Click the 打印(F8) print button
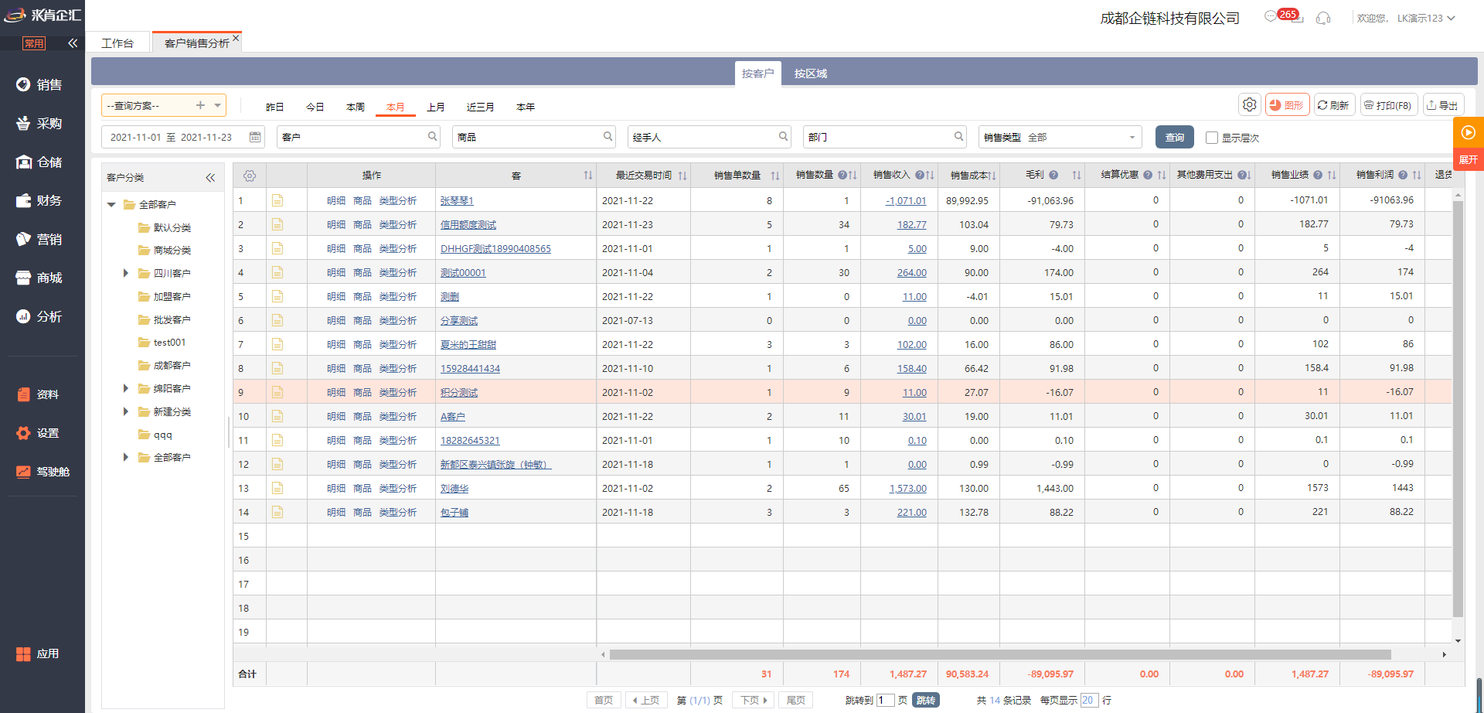 [1388, 105]
